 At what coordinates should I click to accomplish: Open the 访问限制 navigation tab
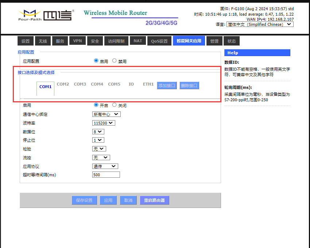116,41
